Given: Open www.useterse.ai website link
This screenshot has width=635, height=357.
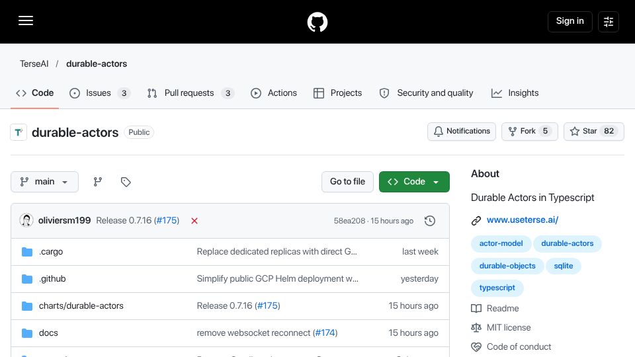Looking at the screenshot, I should click(523, 219).
